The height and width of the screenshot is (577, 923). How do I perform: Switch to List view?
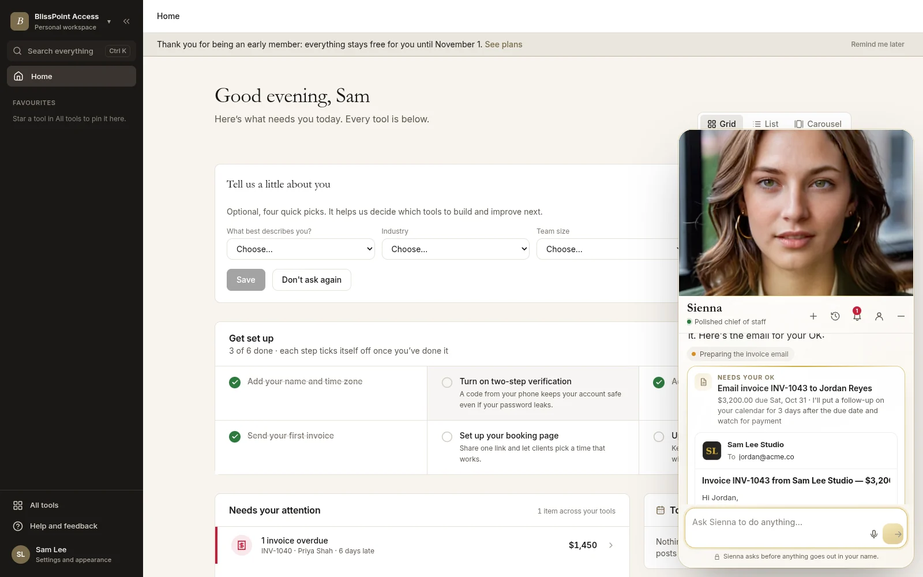pos(766,124)
